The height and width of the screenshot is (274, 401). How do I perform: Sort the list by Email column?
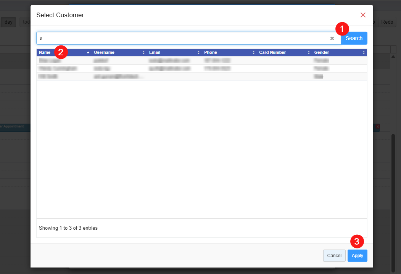(x=174, y=53)
